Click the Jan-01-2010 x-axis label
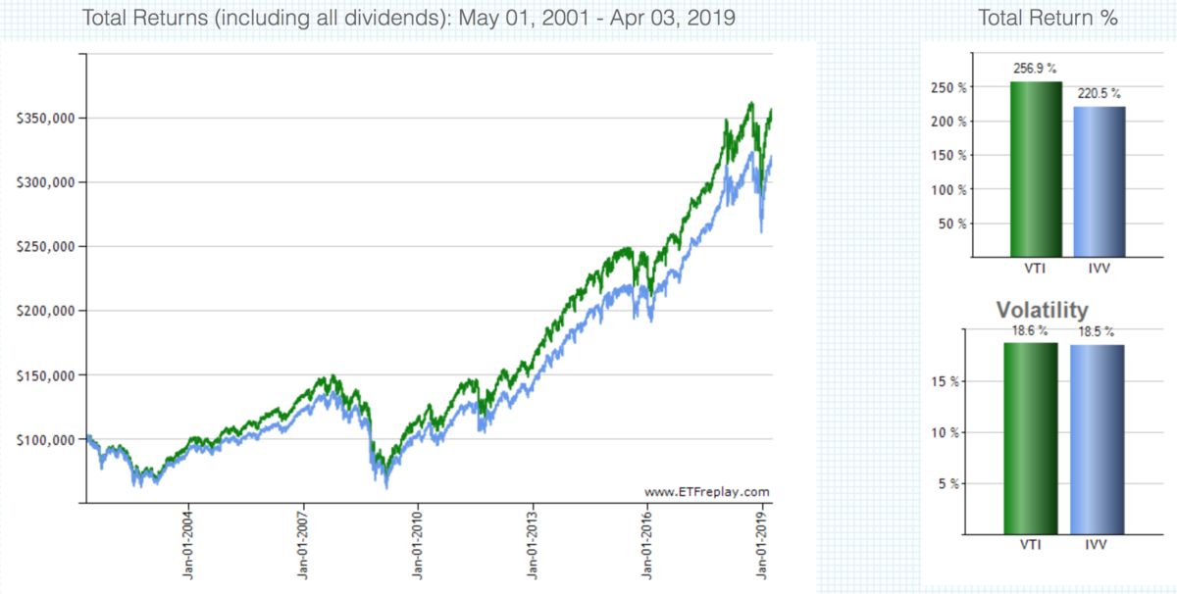The width and height of the screenshot is (1177, 594). coord(418,546)
